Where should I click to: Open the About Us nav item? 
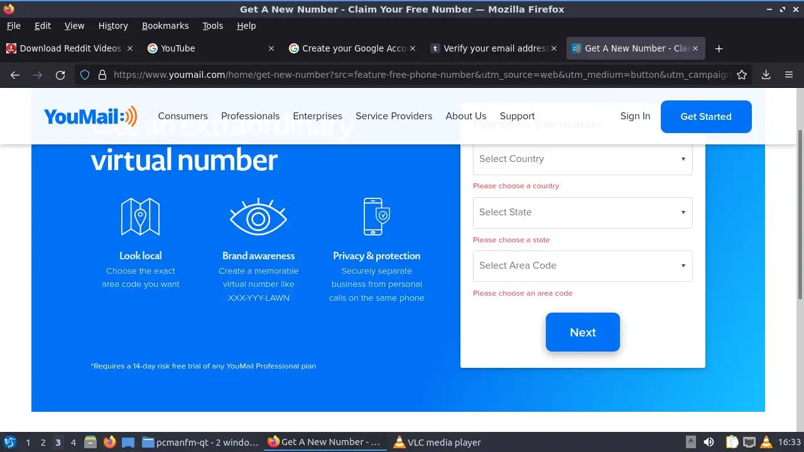coord(466,116)
